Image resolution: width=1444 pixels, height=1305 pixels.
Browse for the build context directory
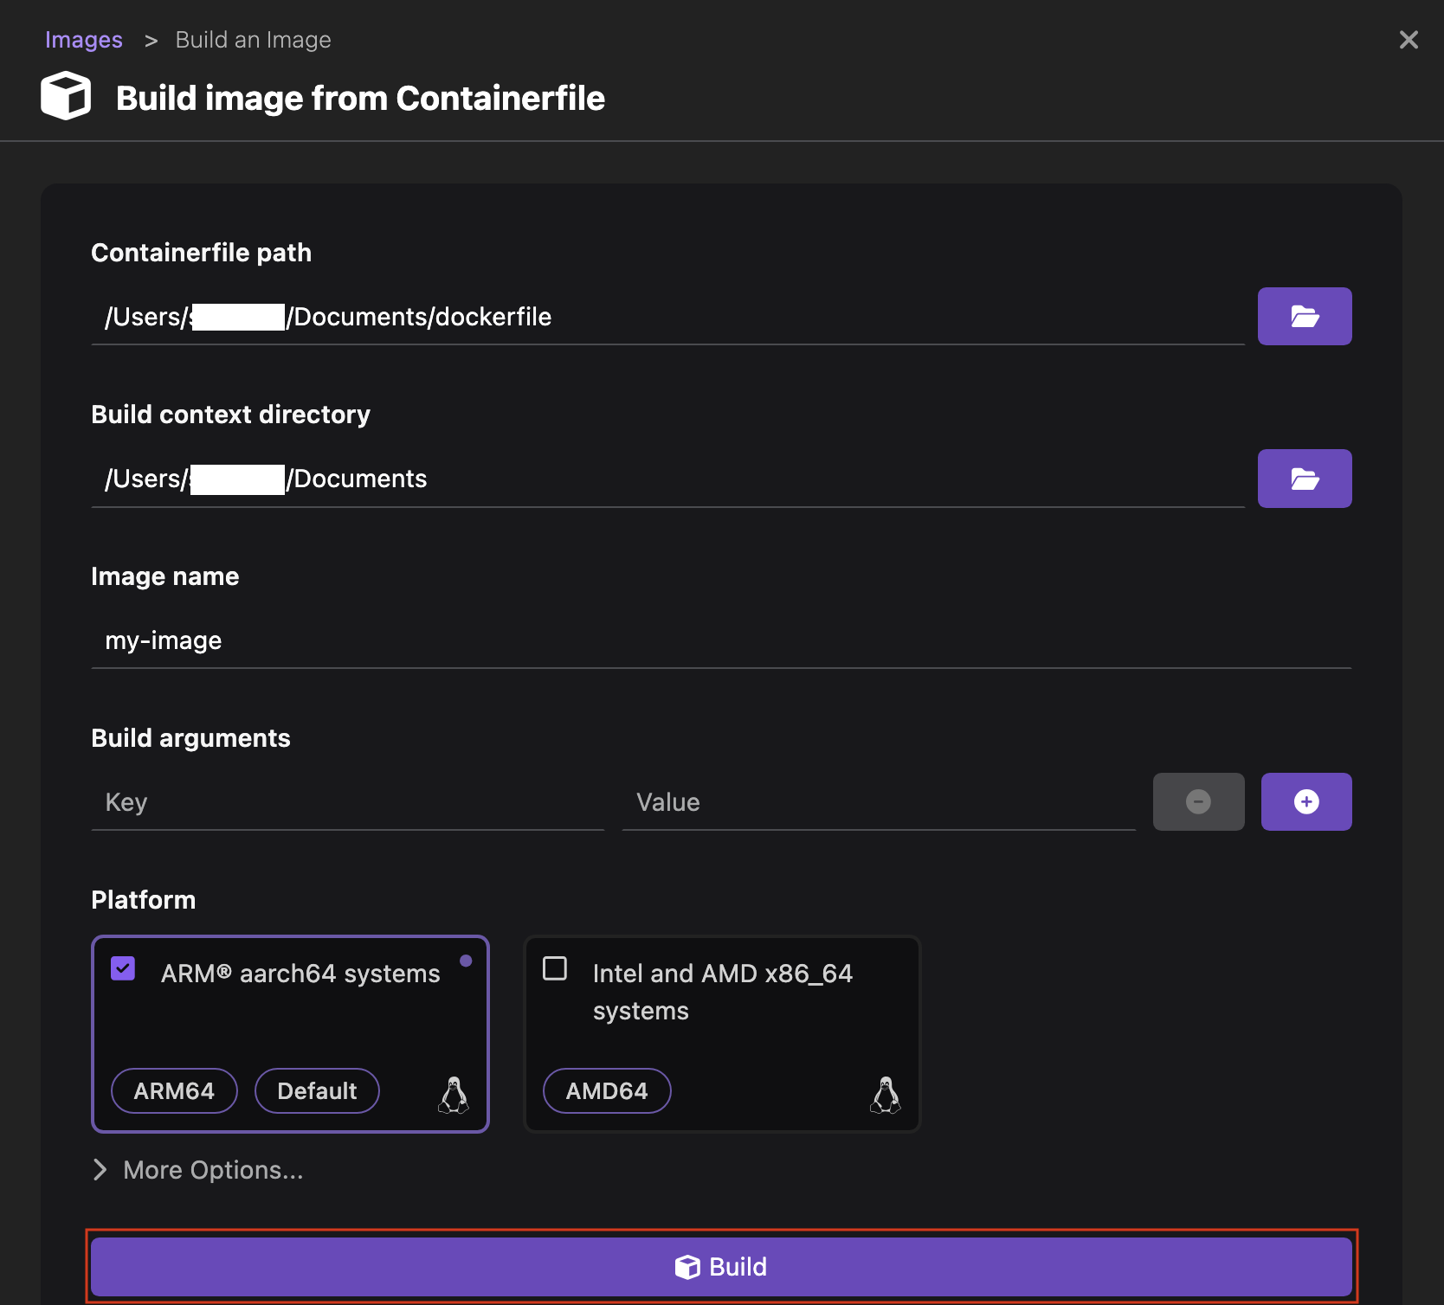1304,478
